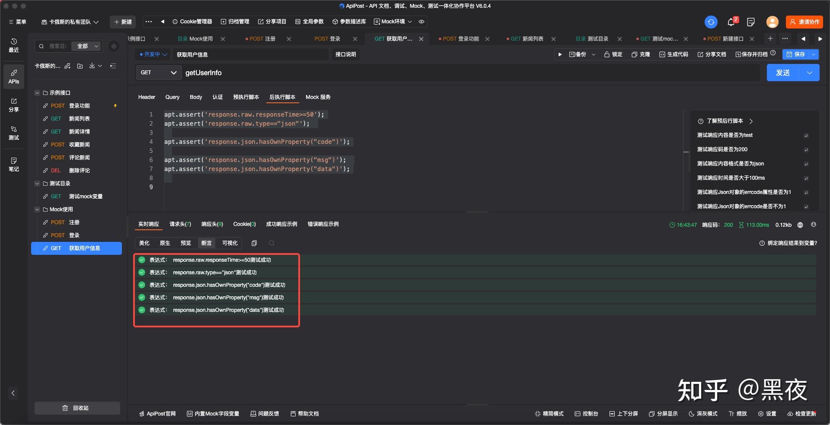Open 分享项目
The image size is (830, 425).
tap(272, 22)
